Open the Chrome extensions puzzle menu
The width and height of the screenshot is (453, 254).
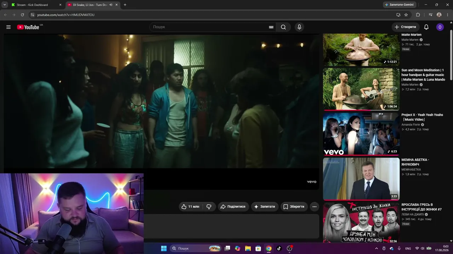[x=418, y=15]
